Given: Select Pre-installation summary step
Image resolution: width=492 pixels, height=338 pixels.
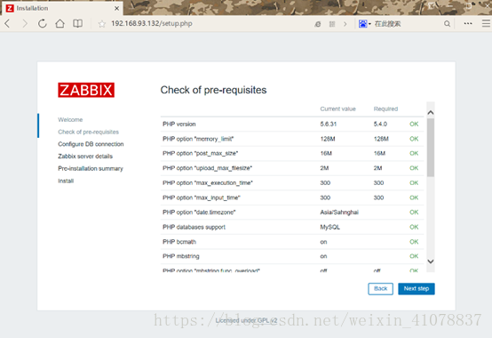Looking at the screenshot, I should [91, 169].
